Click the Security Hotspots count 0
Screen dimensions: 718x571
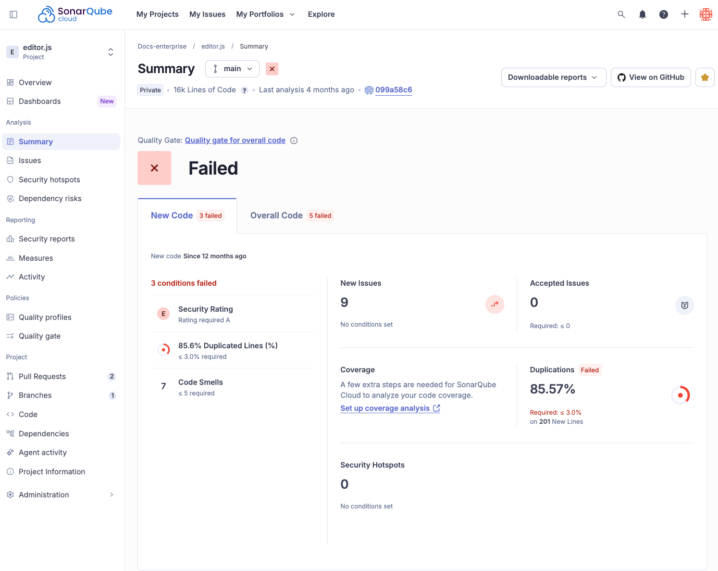345,484
